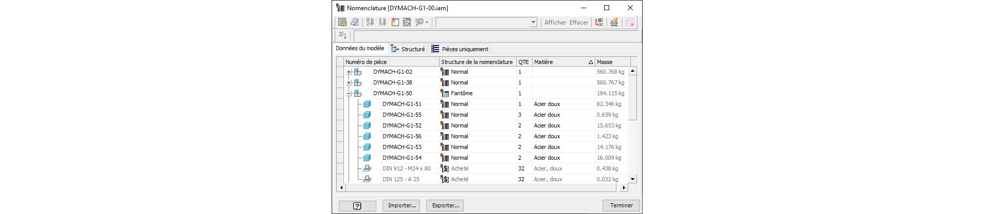This screenshot has width=984, height=214.
Task: Click the Terminer button
Action: pyautogui.click(x=621, y=205)
